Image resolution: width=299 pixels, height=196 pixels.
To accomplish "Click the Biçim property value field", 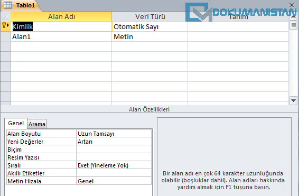I will [114, 150].
